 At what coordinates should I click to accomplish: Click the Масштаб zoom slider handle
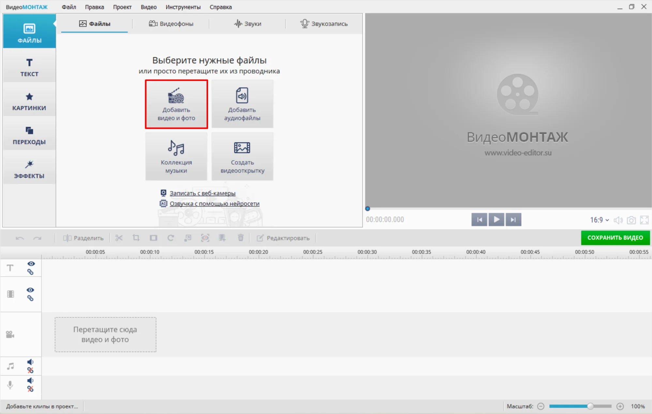pyautogui.click(x=590, y=406)
